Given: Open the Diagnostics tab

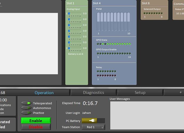Looking at the screenshot, I should coord(94,93).
